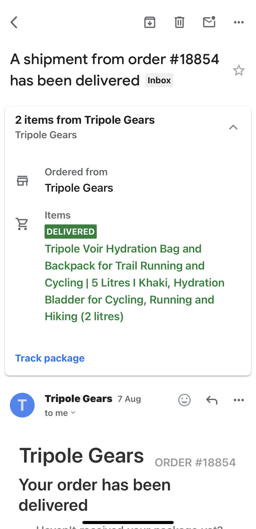The height and width of the screenshot is (529, 256).
Task: Click Track package link
Action: click(50, 358)
